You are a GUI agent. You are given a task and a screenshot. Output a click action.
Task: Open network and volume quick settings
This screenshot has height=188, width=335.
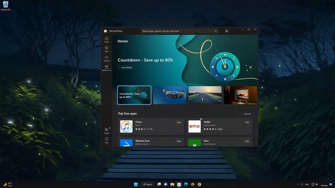coord(315,184)
